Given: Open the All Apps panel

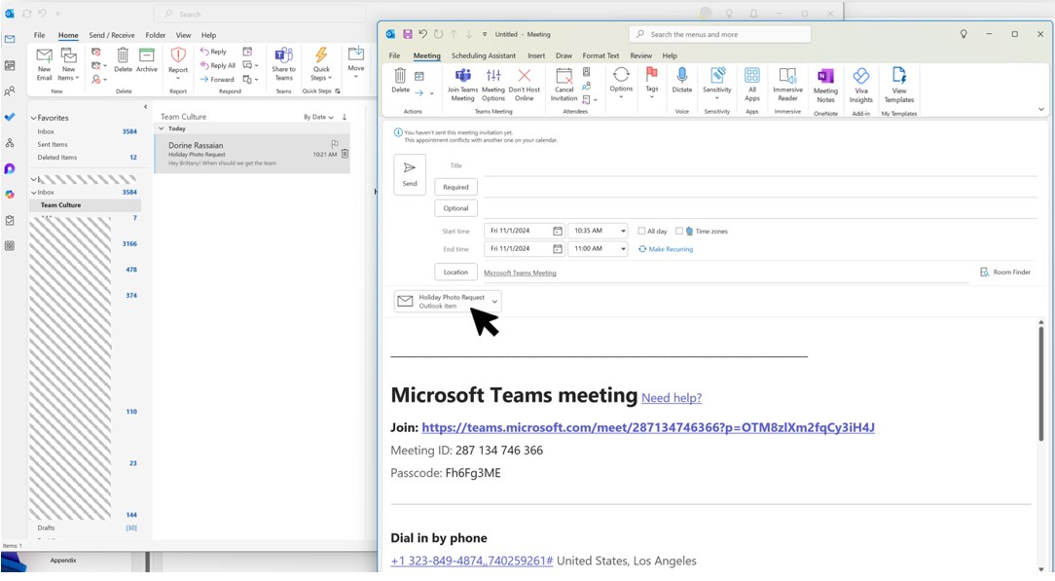Looking at the screenshot, I should point(751,86).
